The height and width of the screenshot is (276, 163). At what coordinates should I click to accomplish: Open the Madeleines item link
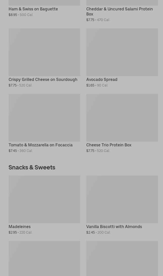point(19,227)
